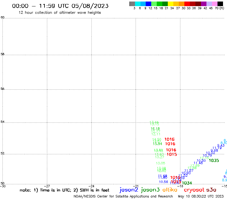Click the '12 hour collection of altimeter wave heights' subtitle
This screenshot has width=227, height=199.
(60, 13)
